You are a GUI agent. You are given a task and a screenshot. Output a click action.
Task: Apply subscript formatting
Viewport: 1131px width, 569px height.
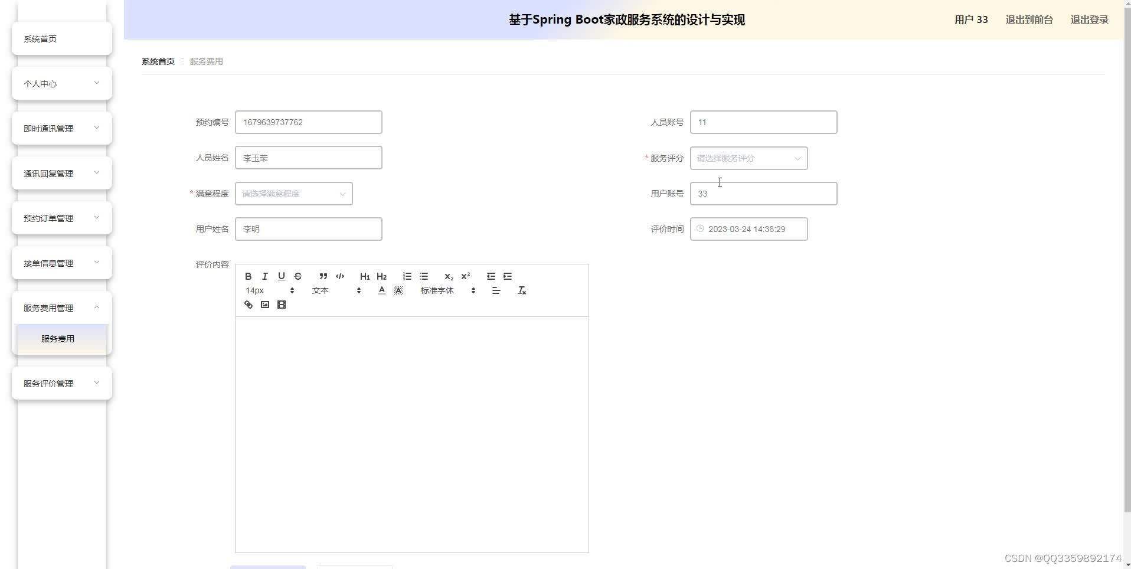(x=449, y=276)
